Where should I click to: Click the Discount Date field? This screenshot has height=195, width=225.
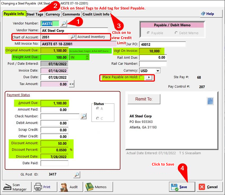pos(54,157)
